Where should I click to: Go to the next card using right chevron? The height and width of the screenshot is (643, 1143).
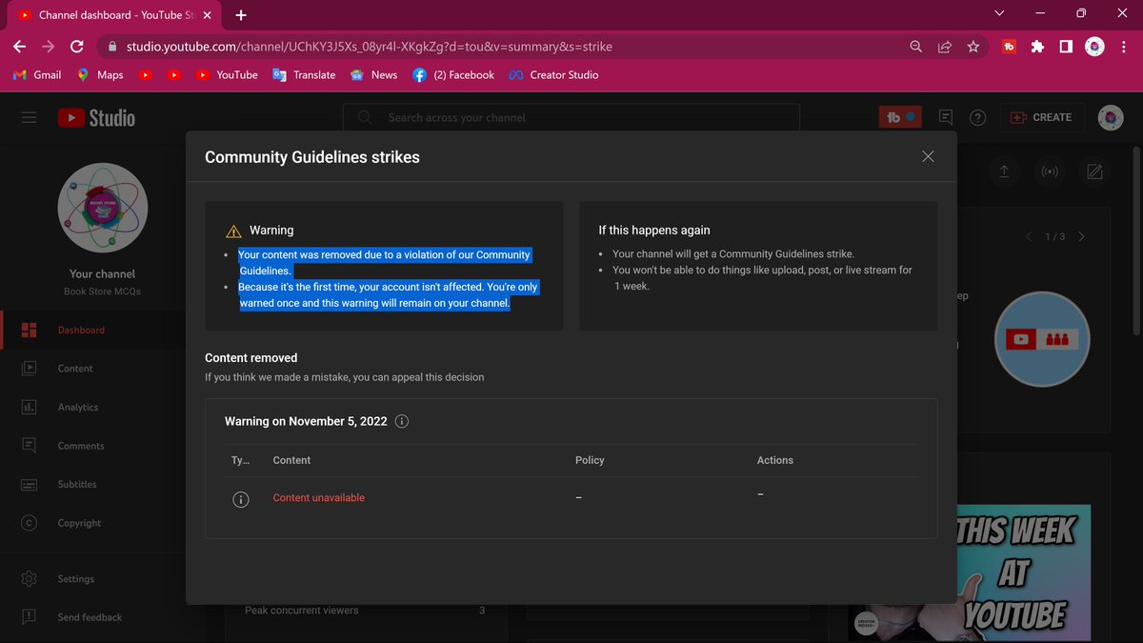[1081, 236]
